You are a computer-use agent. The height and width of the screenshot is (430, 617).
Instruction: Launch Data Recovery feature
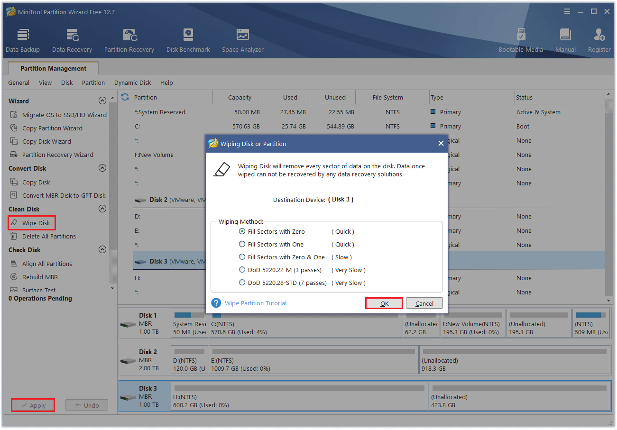click(x=72, y=40)
